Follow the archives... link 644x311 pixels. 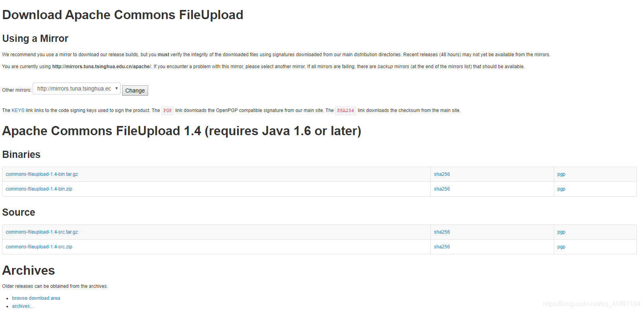click(23, 306)
